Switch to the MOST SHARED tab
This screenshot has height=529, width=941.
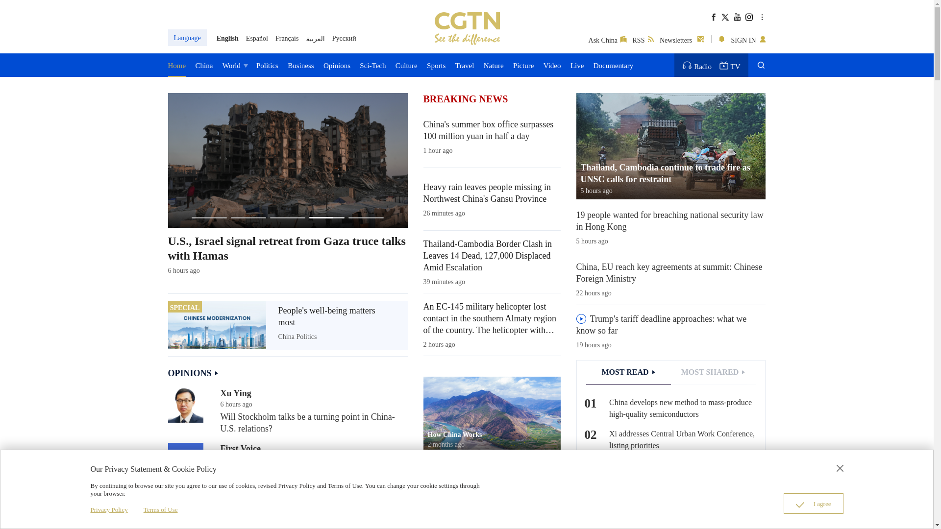tap(713, 372)
